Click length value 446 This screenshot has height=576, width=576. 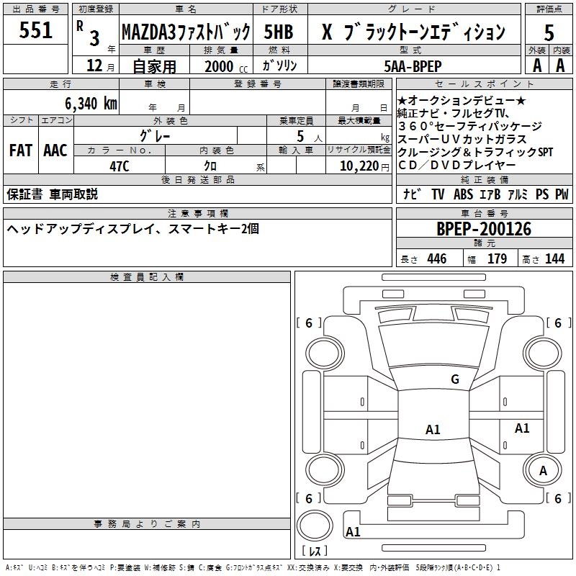click(x=437, y=258)
